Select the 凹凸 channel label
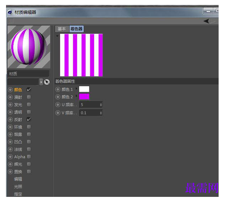The height and width of the screenshot is (199, 225). pos(18,142)
